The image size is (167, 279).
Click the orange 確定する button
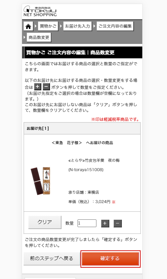click(110, 259)
